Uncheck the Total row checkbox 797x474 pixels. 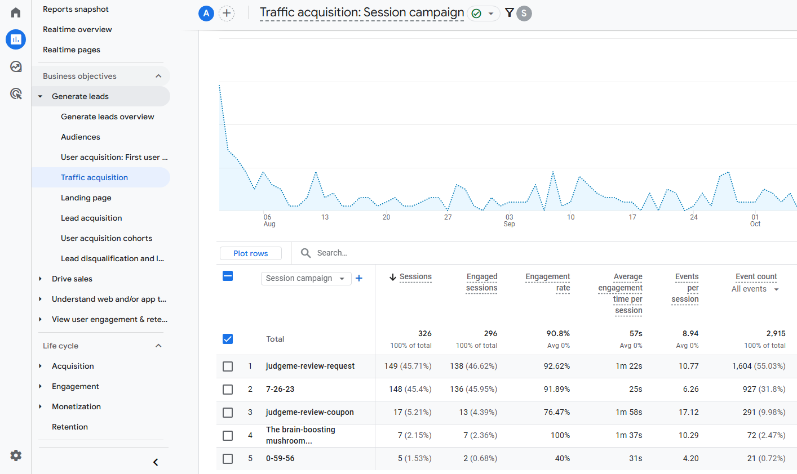[228, 339]
